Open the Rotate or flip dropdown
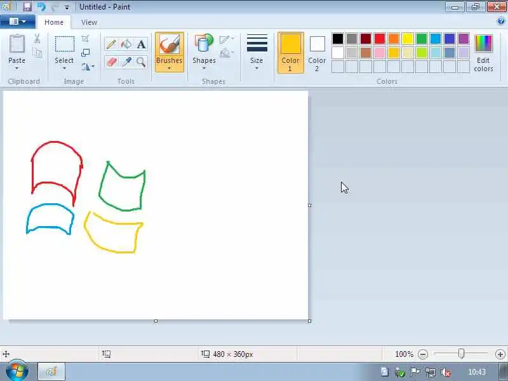 (x=88, y=67)
